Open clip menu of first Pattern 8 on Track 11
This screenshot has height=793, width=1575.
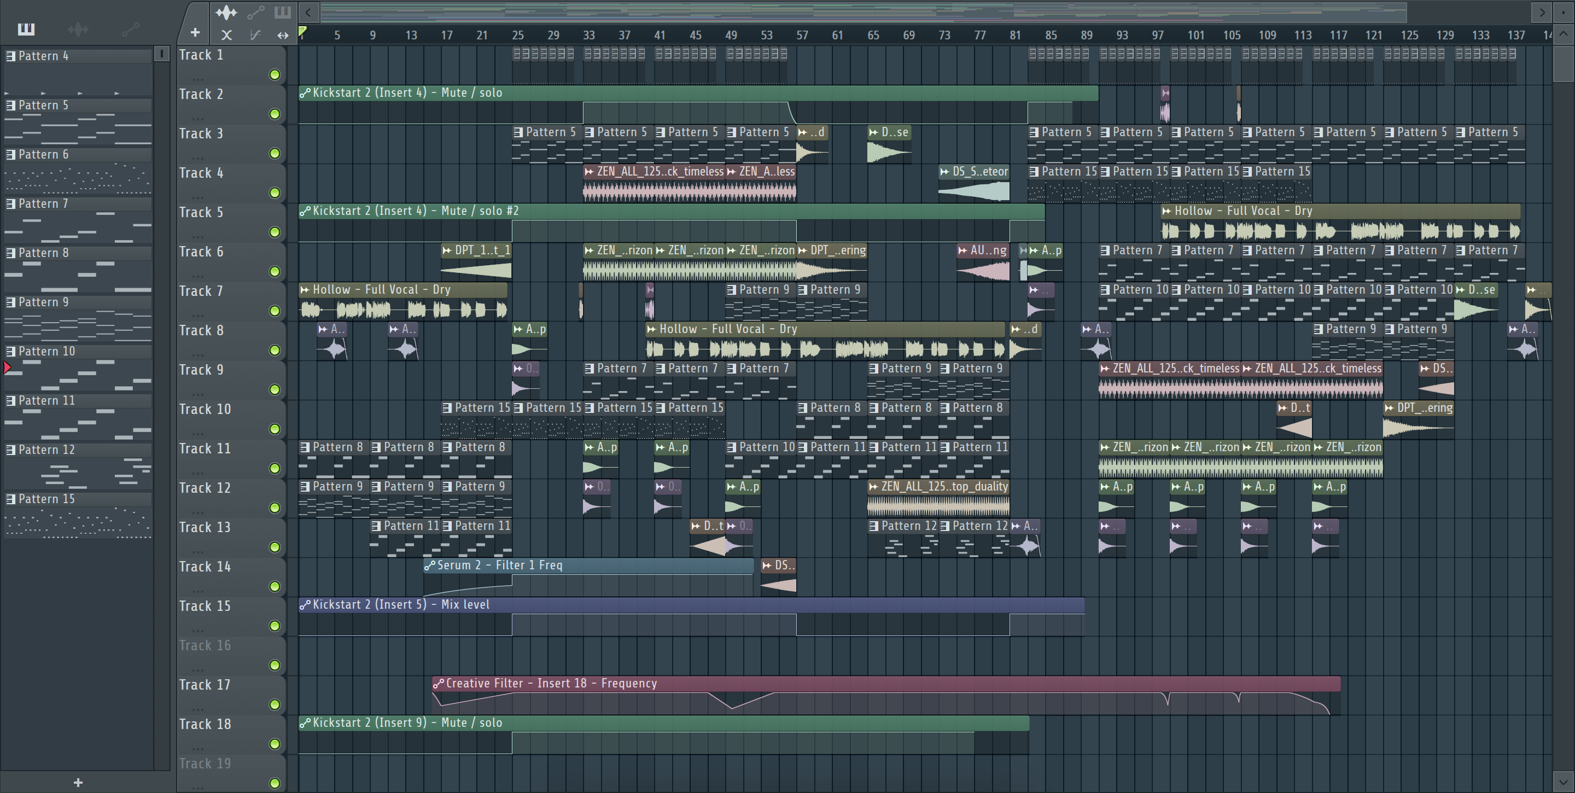pos(305,447)
